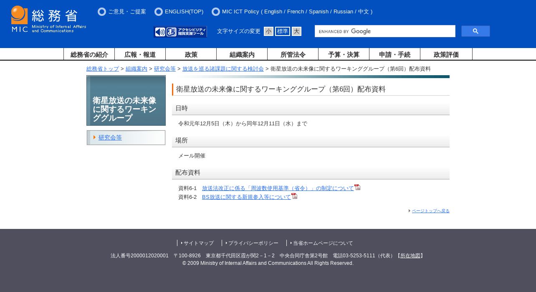536x292 pixels.
Task: Open プライバシーポリシー footer link
Action: click(x=253, y=243)
